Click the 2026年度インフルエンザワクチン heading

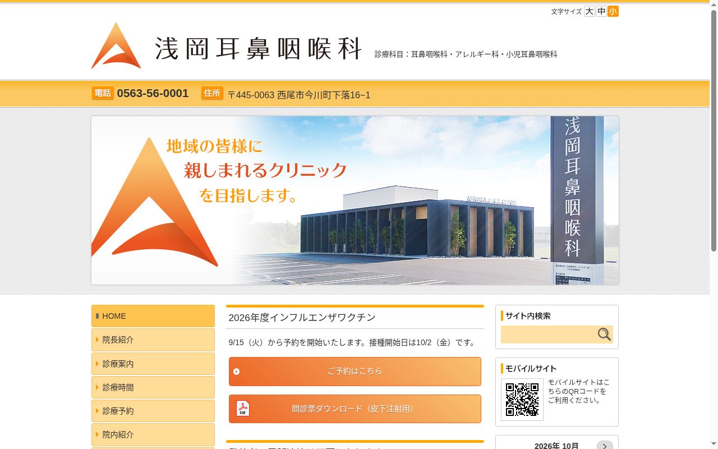[302, 318]
